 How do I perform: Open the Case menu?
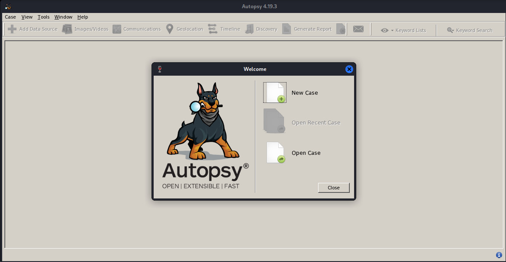tap(10, 17)
